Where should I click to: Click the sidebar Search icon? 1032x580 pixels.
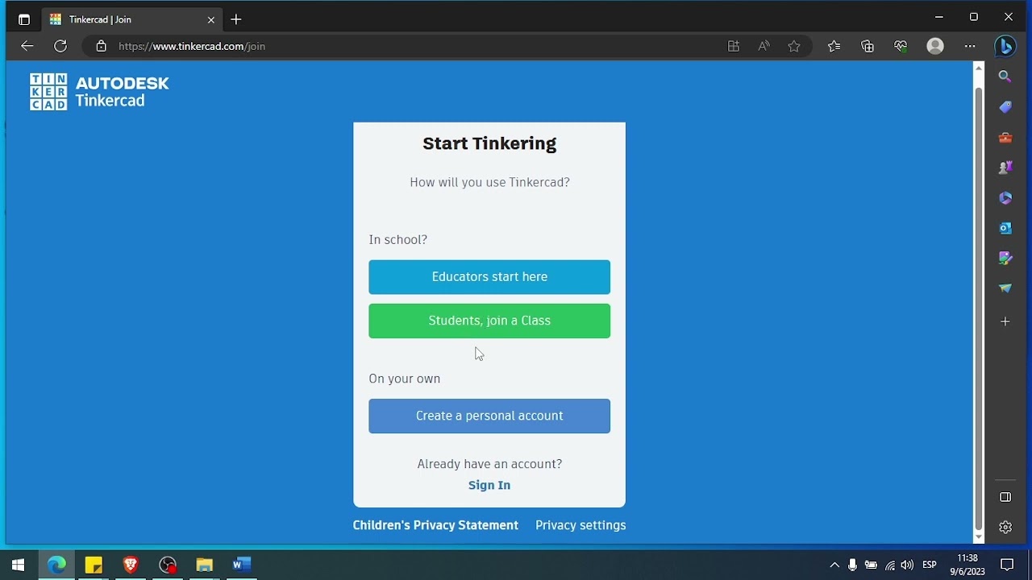pyautogui.click(x=1005, y=77)
